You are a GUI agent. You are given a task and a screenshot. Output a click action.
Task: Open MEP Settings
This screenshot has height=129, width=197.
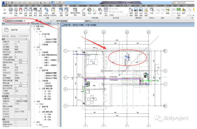pyautogui.click(x=66, y=12)
